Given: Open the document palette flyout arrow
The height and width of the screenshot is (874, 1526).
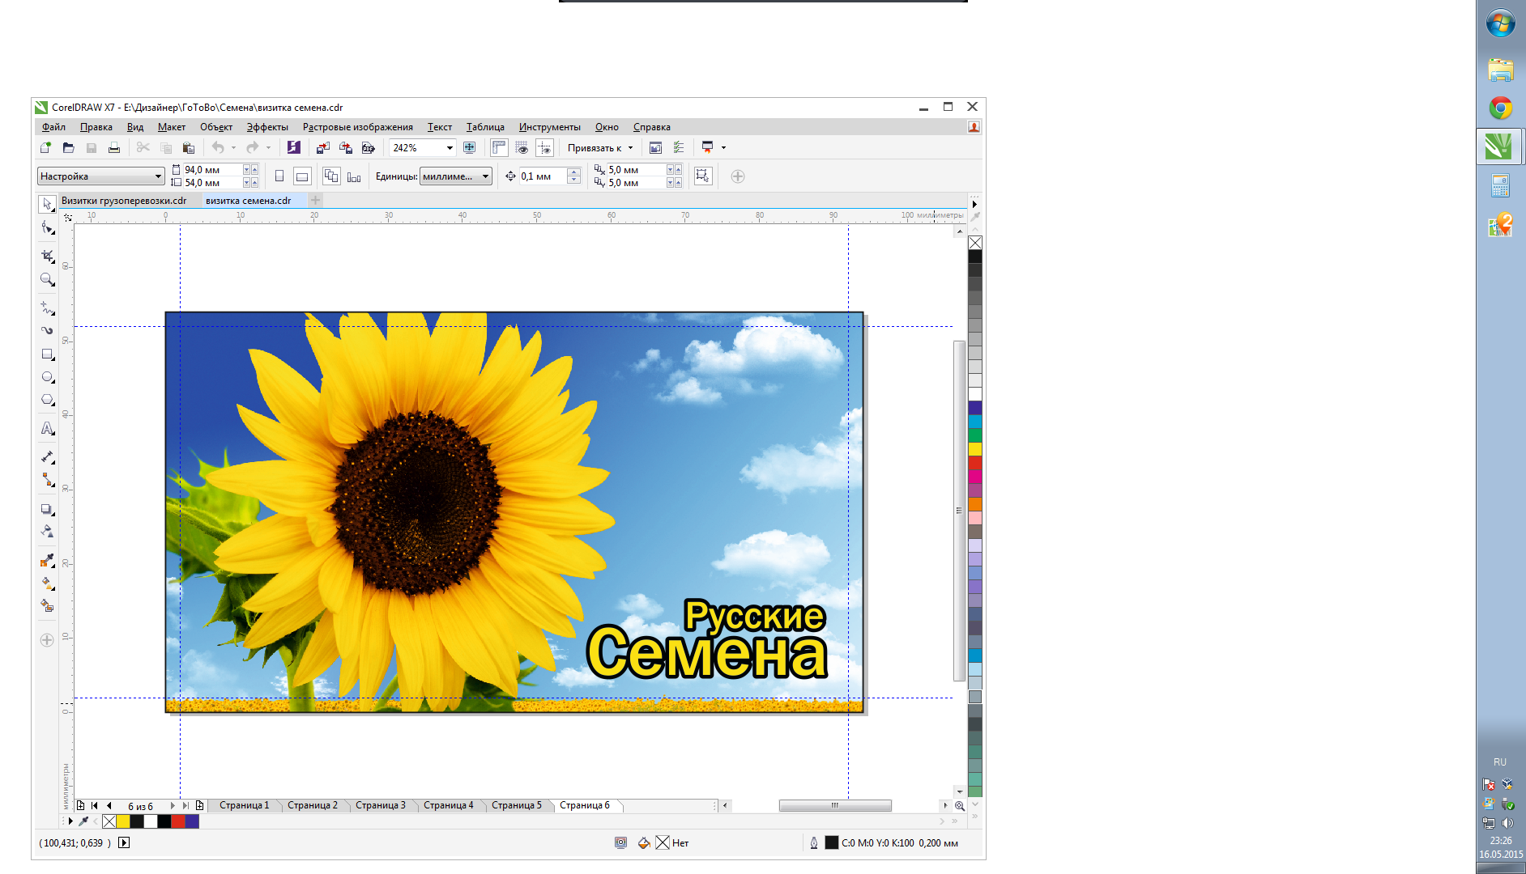Looking at the screenshot, I should (70, 821).
